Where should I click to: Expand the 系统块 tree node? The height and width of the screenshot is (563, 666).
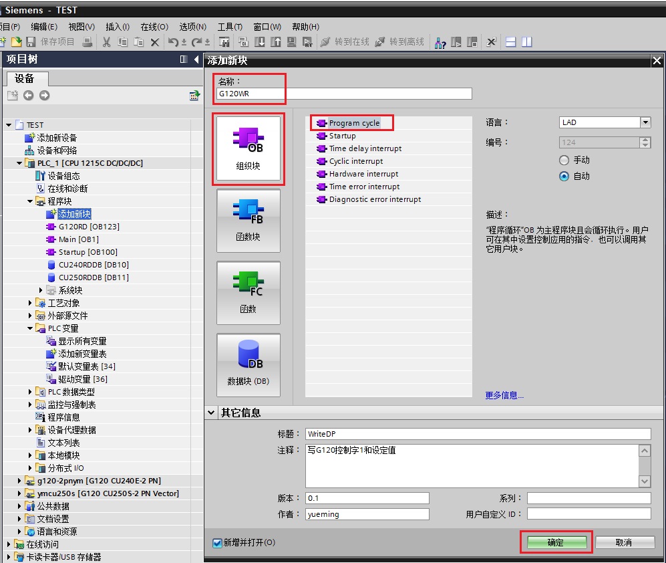point(41,290)
